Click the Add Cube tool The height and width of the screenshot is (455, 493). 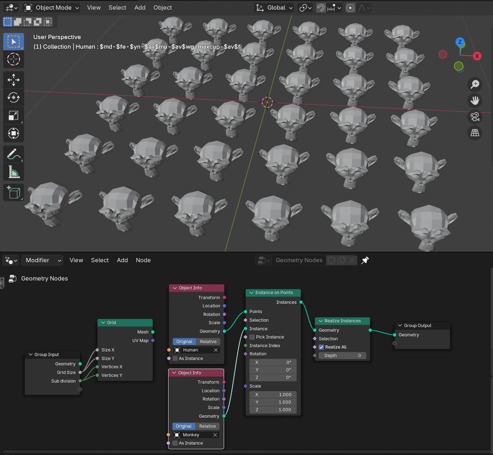pyautogui.click(x=14, y=193)
